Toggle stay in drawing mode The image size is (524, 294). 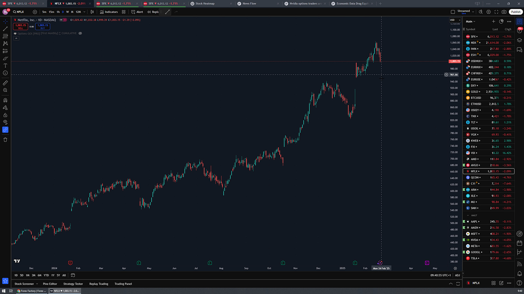click(5, 108)
